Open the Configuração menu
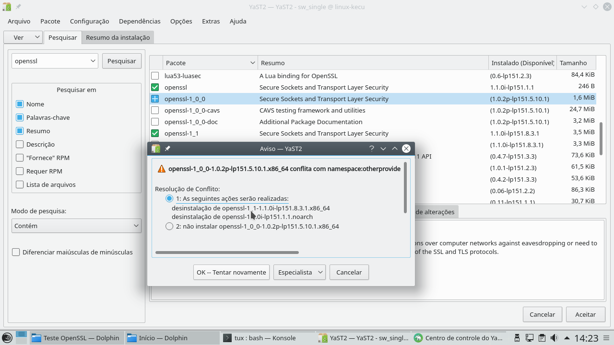The image size is (614, 345). tap(90, 21)
